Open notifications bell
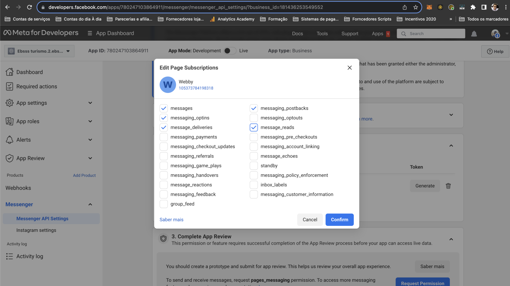Image resolution: width=510 pixels, height=286 pixels. coord(474,34)
